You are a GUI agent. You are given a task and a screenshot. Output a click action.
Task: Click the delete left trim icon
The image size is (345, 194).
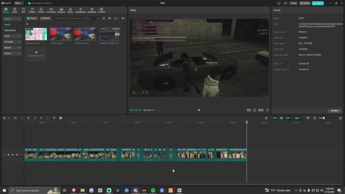(x=35, y=118)
